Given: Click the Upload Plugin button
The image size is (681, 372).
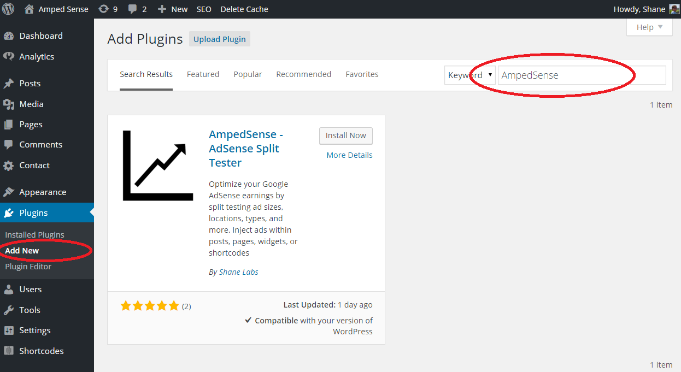Looking at the screenshot, I should 220,39.
